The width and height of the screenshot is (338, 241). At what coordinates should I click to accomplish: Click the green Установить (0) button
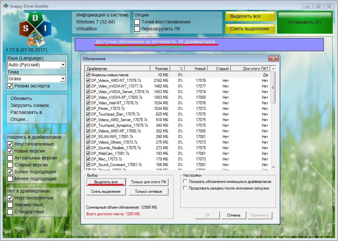pyautogui.click(x=305, y=22)
